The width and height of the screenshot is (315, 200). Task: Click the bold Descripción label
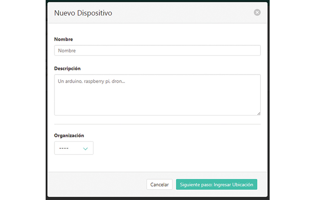(67, 69)
